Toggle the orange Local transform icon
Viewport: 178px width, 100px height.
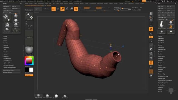(x=151, y=29)
